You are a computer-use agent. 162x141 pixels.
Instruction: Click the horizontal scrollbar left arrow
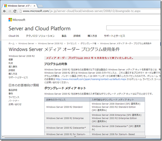click(x=3, y=137)
